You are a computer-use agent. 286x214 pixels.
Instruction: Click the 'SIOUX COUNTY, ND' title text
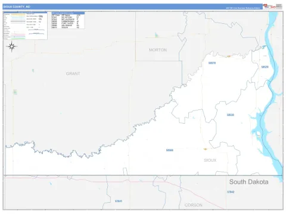click(x=17, y=7)
